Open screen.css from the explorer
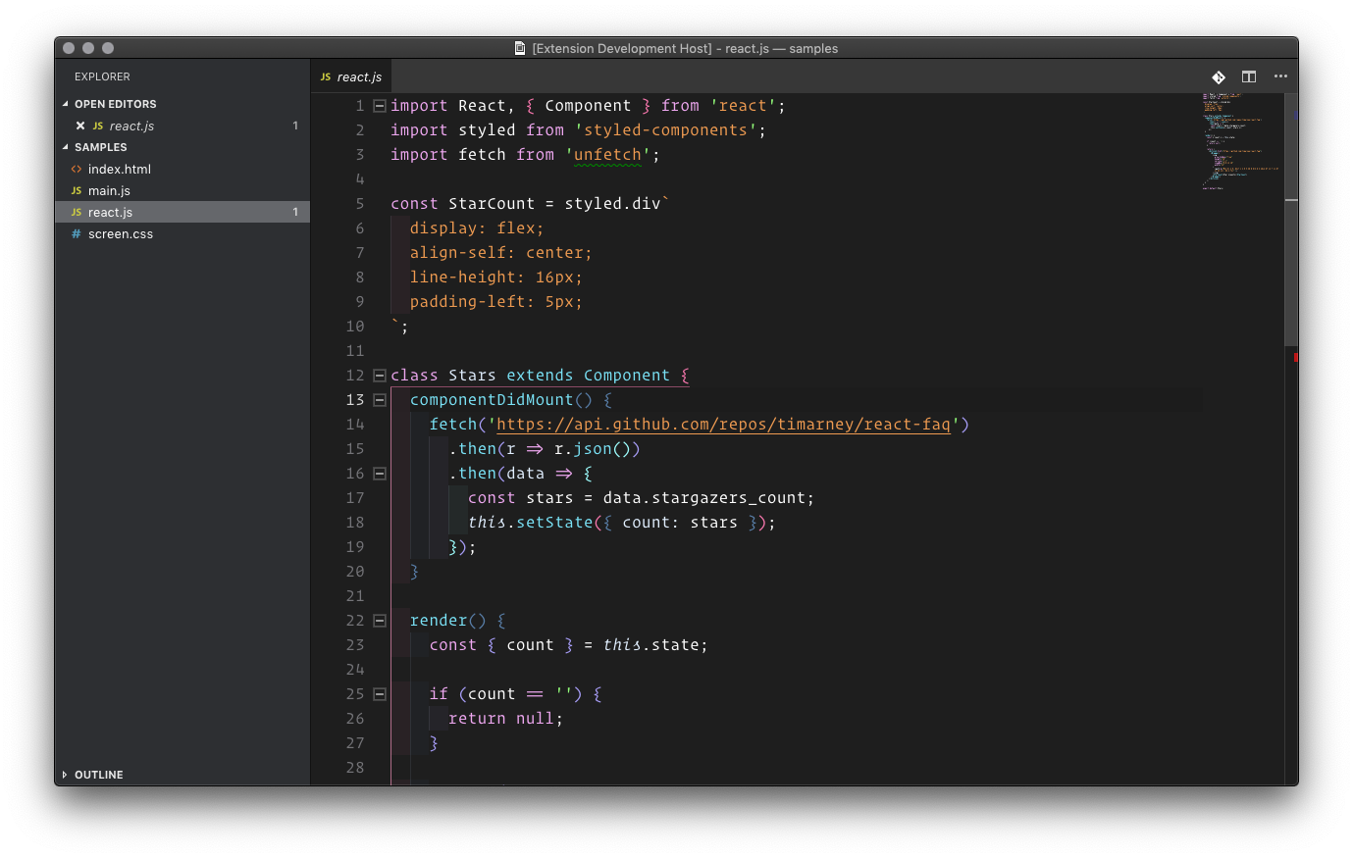 tap(182, 233)
